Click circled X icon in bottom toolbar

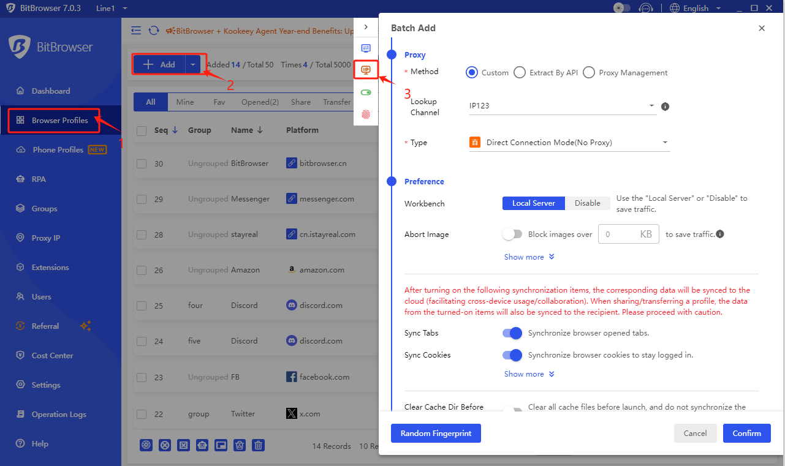click(165, 446)
